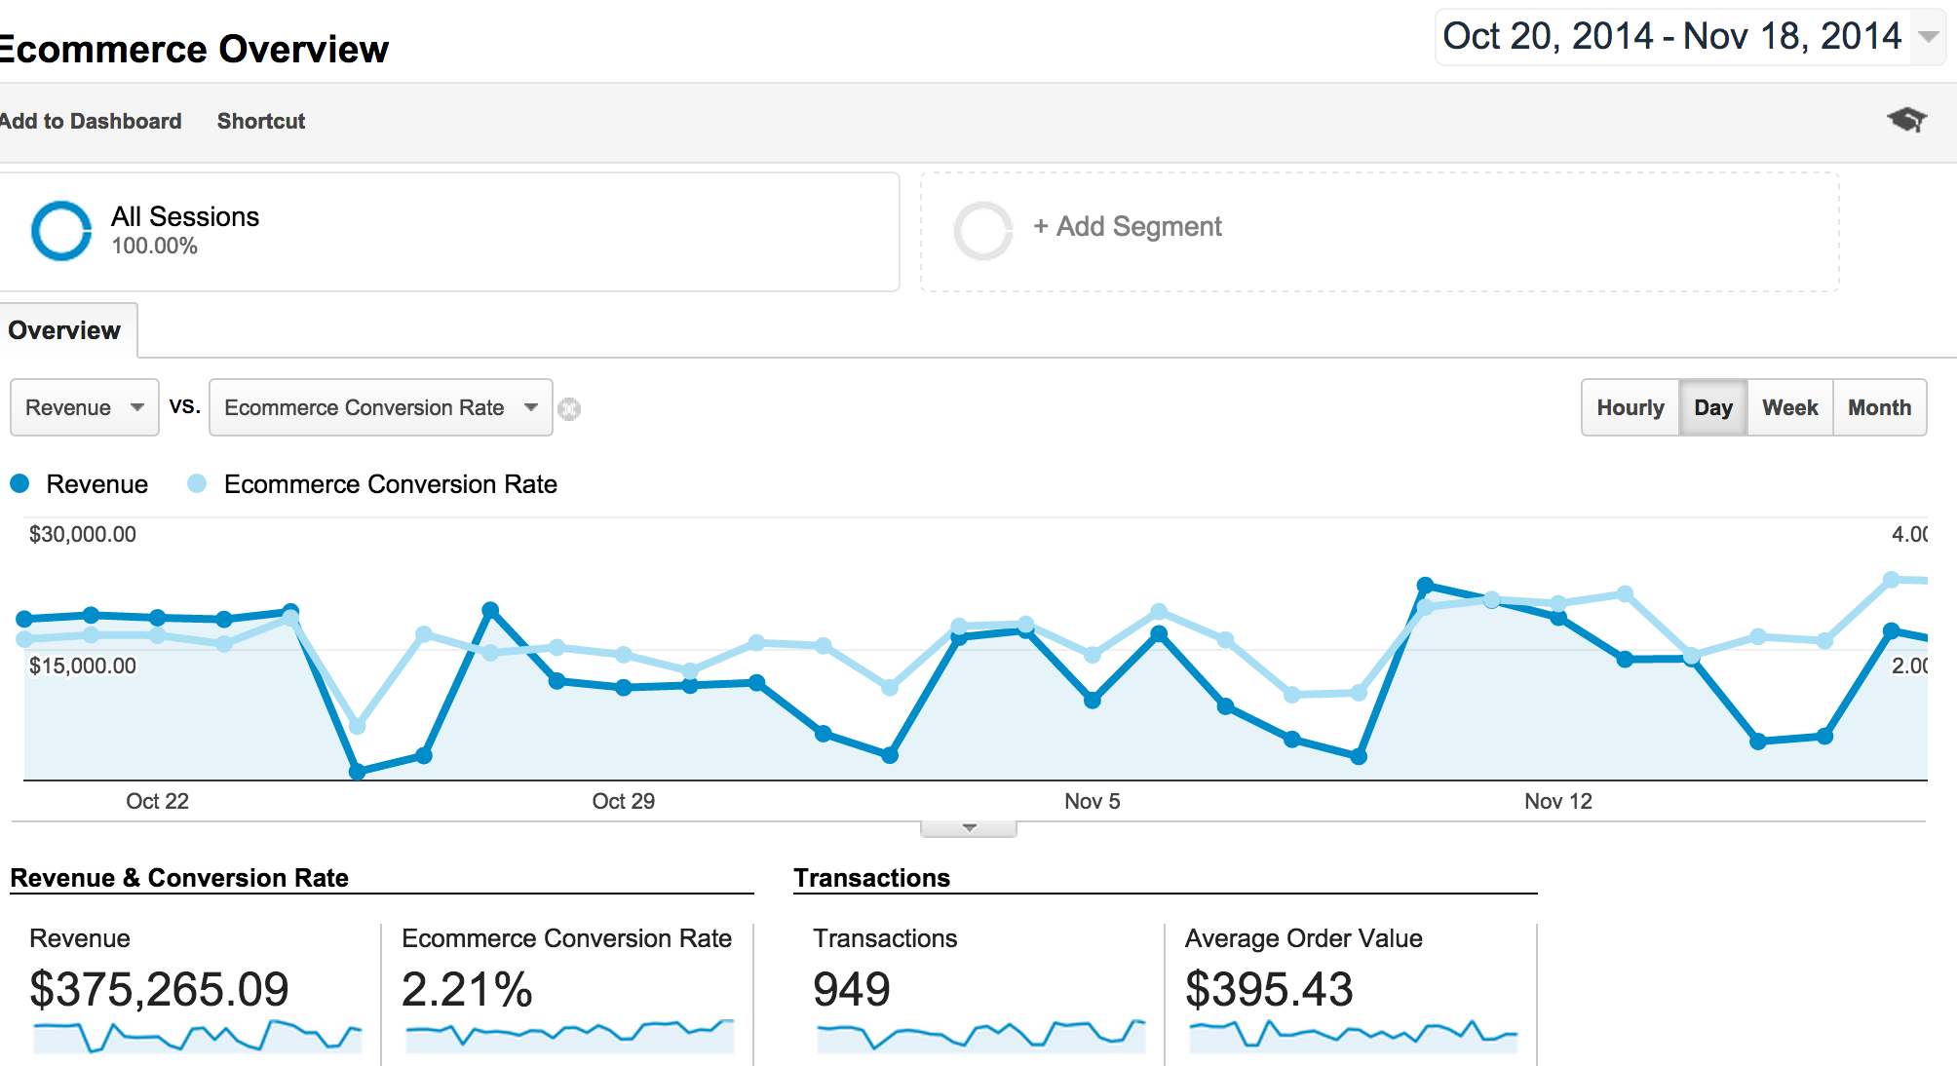Viewport: 1957px width, 1066px height.
Task: Click Add to Dashboard link
Action: click(91, 121)
